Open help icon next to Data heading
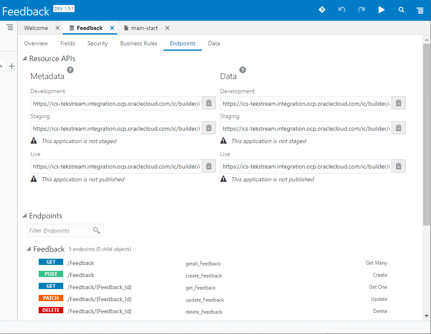Screen dimensions: 431x334 click(243, 70)
